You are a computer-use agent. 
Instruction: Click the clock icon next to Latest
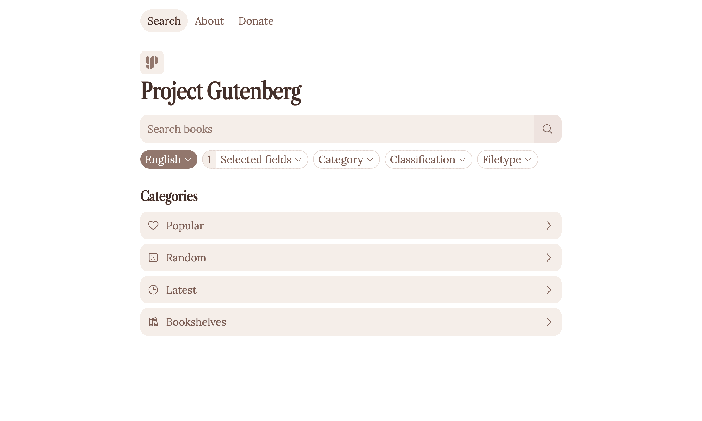click(x=154, y=290)
